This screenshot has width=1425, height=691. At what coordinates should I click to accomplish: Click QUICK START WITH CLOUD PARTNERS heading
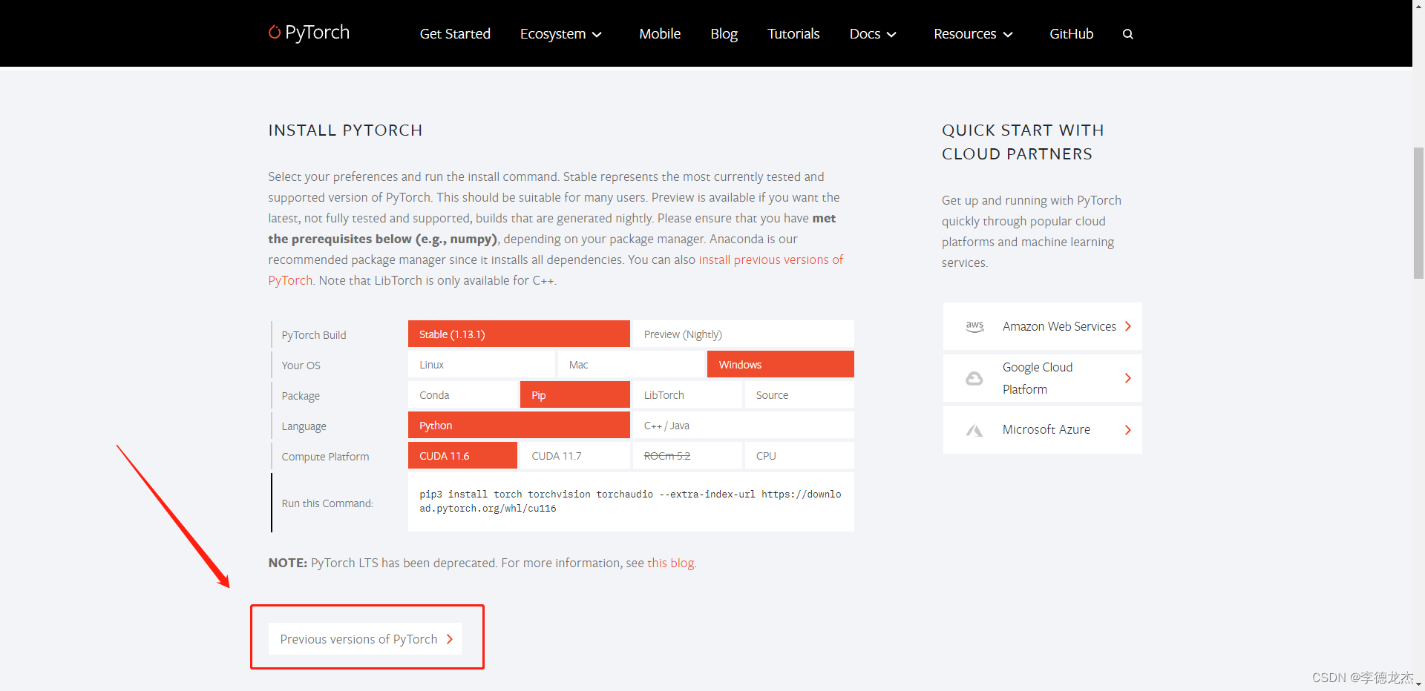[x=1023, y=142]
